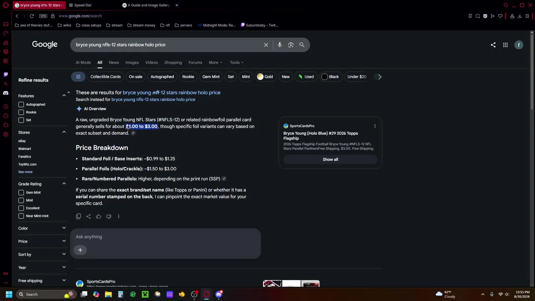Open Twitch in the Opera sidebar
Viewport: 535px width, 301px height.
(5, 74)
